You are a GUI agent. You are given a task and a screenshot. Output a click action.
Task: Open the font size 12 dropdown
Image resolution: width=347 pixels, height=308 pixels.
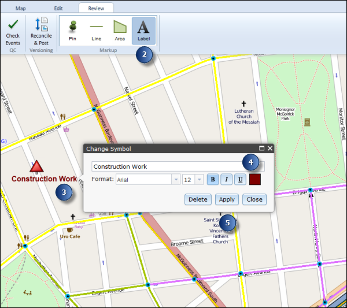200,180
